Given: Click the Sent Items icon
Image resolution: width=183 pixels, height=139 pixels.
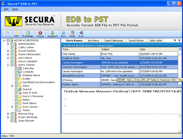Looking at the screenshot, I should click(20, 103).
